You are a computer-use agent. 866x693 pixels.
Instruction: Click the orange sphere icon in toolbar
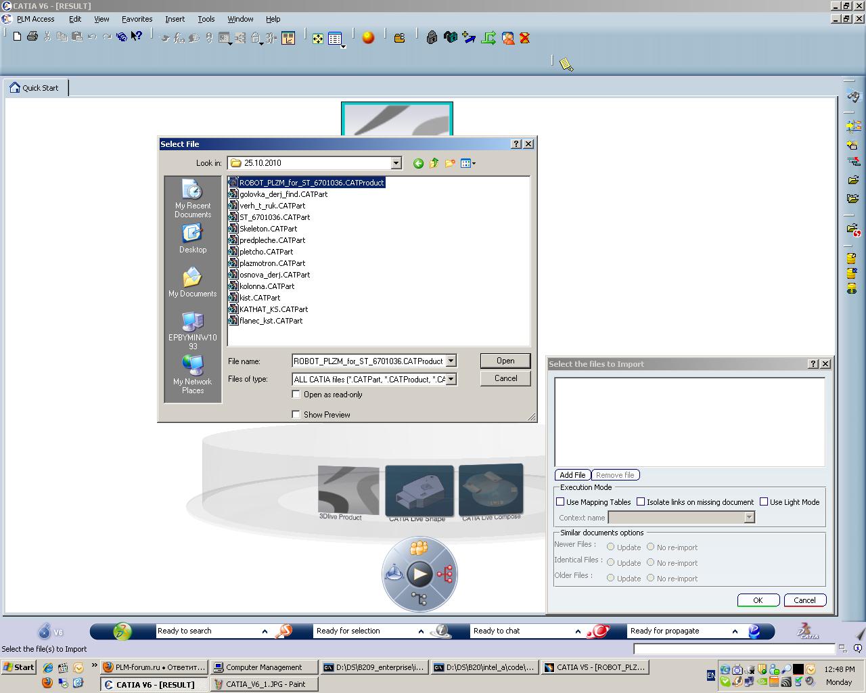point(368,38)
